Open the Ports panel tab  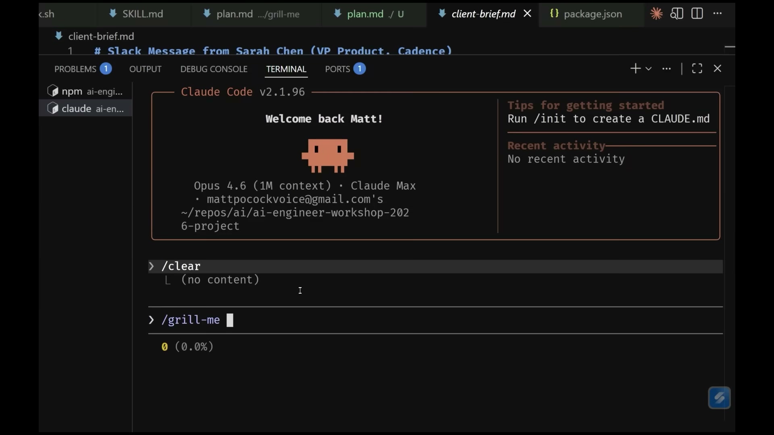345,69
